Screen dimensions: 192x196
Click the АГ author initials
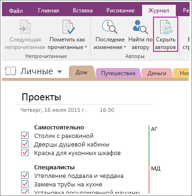[x=154, y=129]
